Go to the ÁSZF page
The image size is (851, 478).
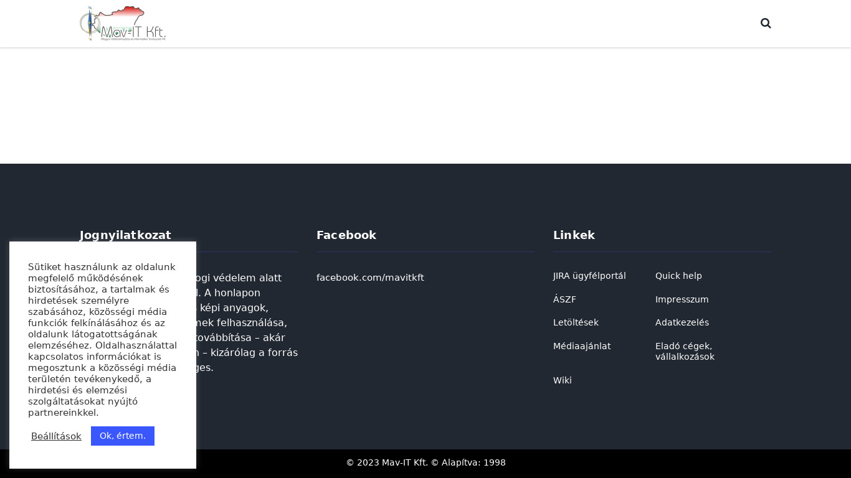coord(564,299)
